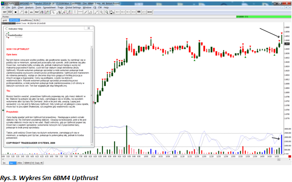Screen dimensions: 292x182
Task: Click the green status bar at top right
Action: (264, 17)
